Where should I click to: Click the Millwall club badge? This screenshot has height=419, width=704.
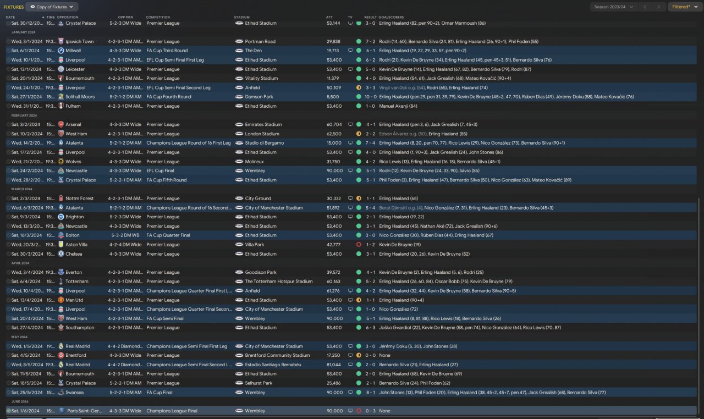click(61, 51)
